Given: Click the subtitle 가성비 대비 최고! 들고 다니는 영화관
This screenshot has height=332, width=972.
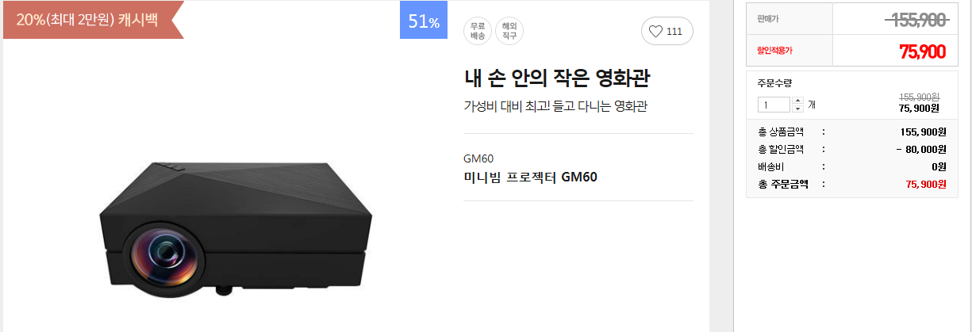Looking at the screenshot, I should (x=555, y=106).
